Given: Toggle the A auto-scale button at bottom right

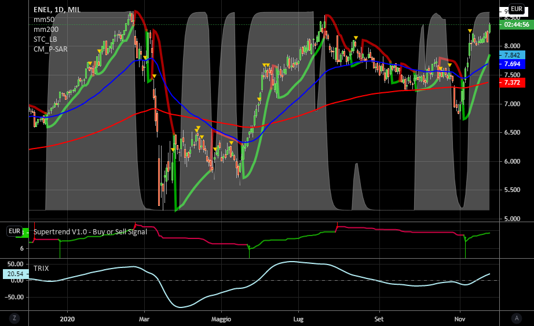Looking at the screenshot, I should (x=517, y=318).
